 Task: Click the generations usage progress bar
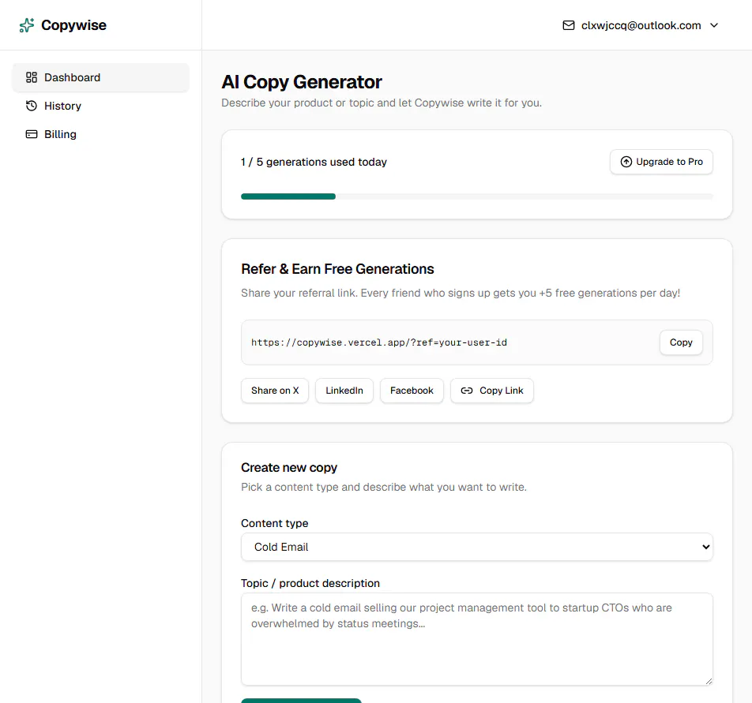[477, 196]
